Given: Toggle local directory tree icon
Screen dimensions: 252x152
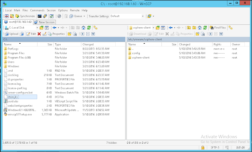Looking at the screenshot, I should tap(95, 28).
